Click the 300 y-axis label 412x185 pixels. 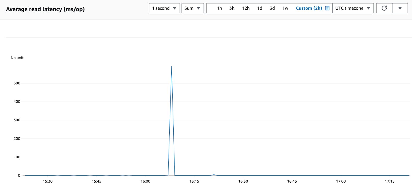(17, 120)
